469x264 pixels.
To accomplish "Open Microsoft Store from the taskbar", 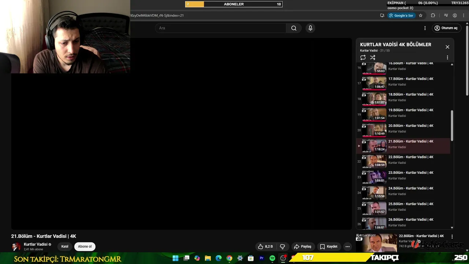I will tap(251, 258).
